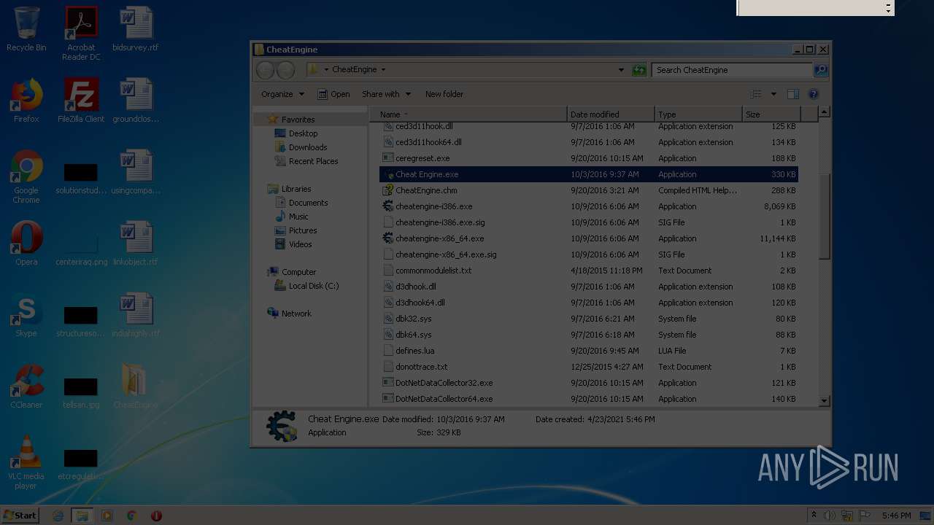Launch Skype from the desktop
This screenshot has width=934, height=525.
click(x=26, y=315)
